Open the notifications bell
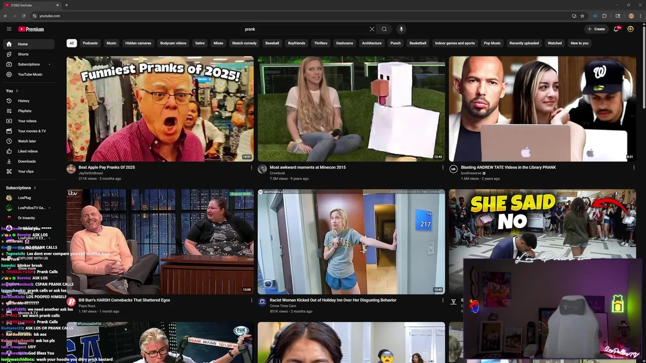The image size is (646, 363). point(616,29)
